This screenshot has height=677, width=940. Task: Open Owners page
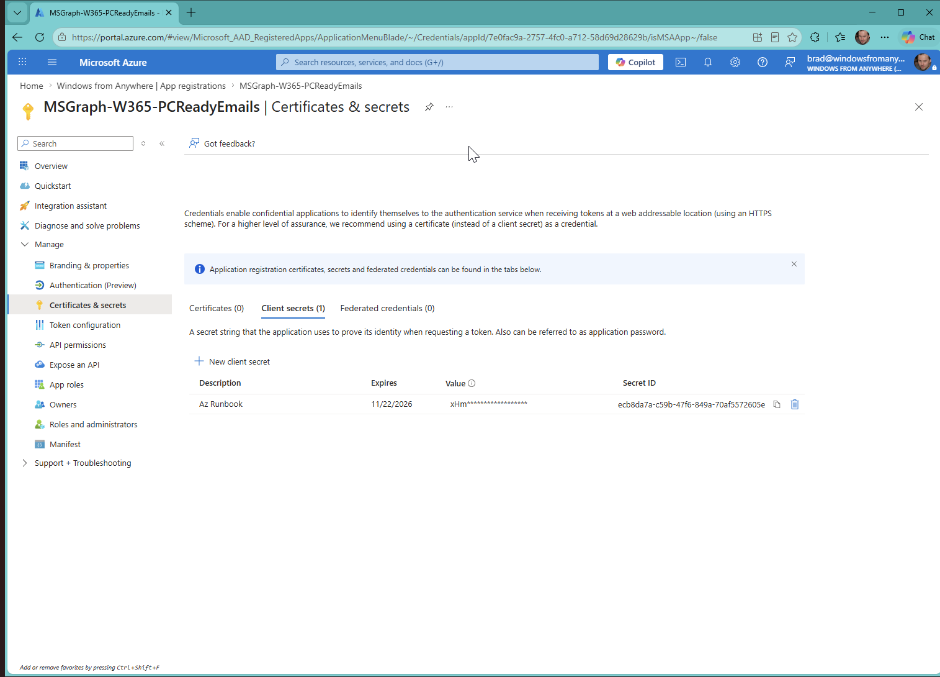coord(63,404)
